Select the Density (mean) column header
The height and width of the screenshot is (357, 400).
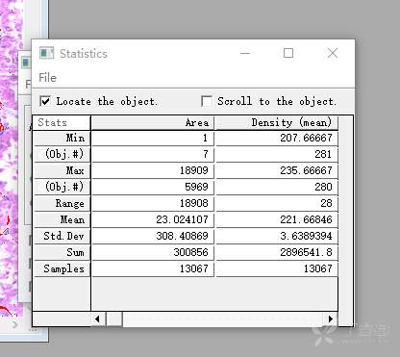[277, 122]
